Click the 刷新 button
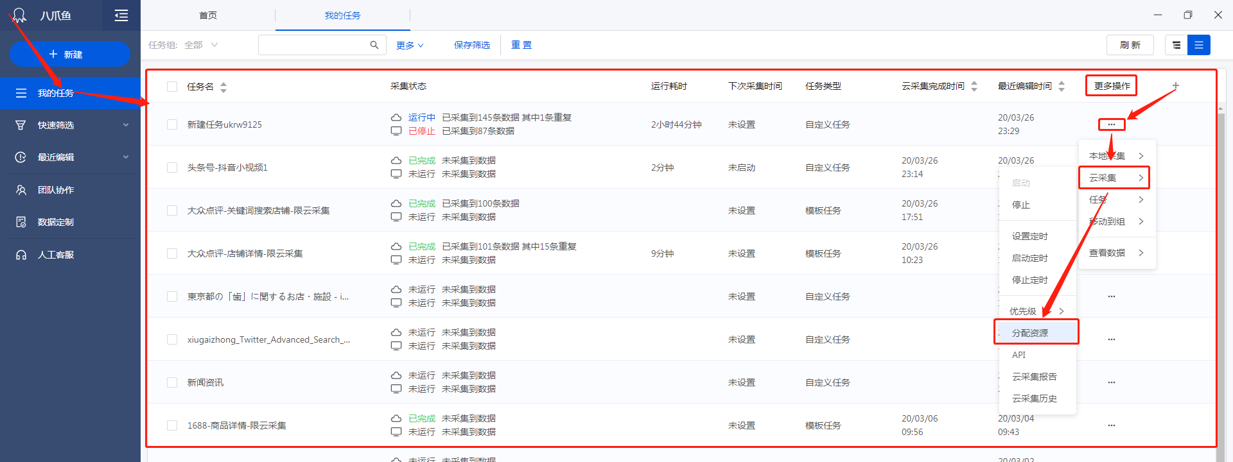 click(1130, 45)
